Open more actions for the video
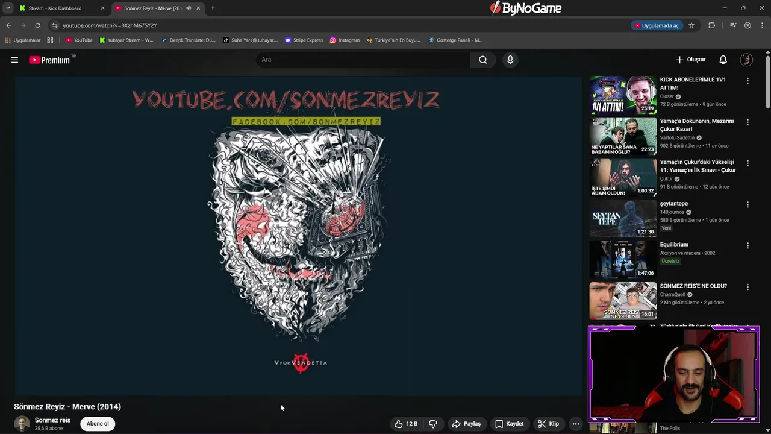Image resolution: width=771 pixels, height=434 pixels. [x=576, y=424]
